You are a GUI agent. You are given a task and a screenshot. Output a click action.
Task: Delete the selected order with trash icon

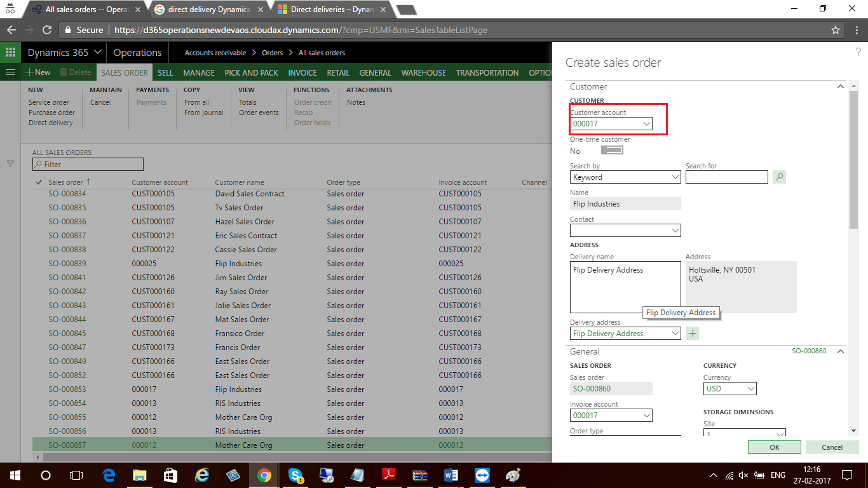click(x=75, y=72)
